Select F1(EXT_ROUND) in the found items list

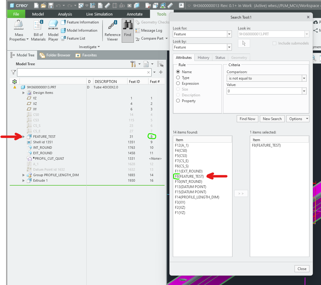click(189, 171)
